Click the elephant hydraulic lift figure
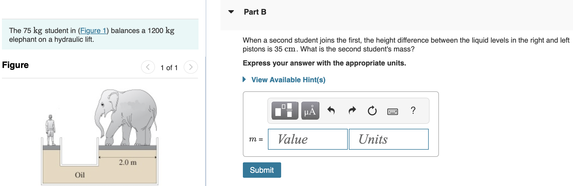 (100, 137)
